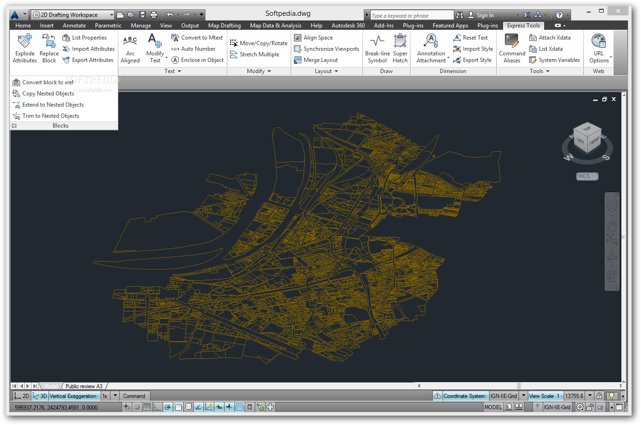Open the Command Aliases editor
The width and height of the screenshot is (641, 425).
pyautogui.click(x=512, y=48)
